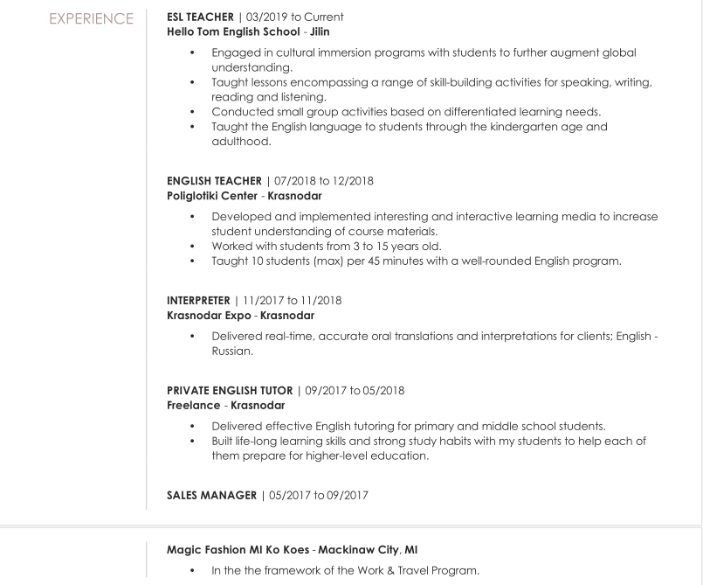Click the PRIVATE ENGLISH TUTOR job title

(230, 390)
